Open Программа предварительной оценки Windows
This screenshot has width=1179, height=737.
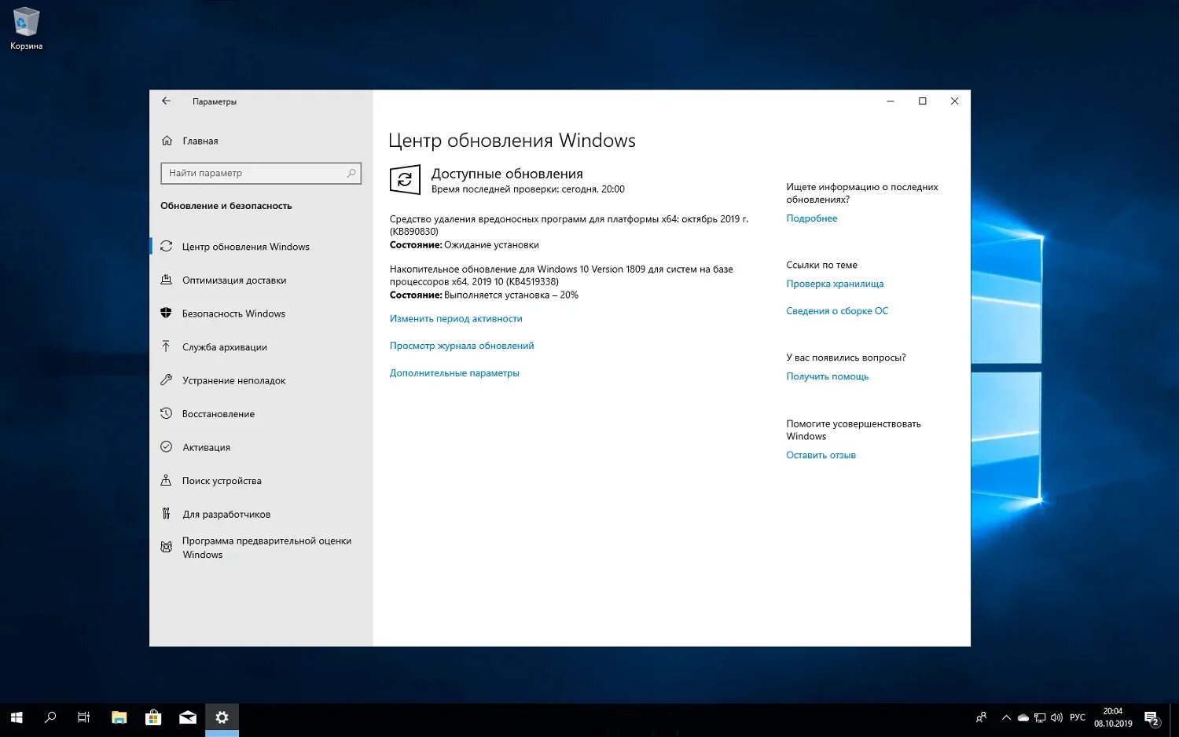pyautogui.click(x=266, y=548)
